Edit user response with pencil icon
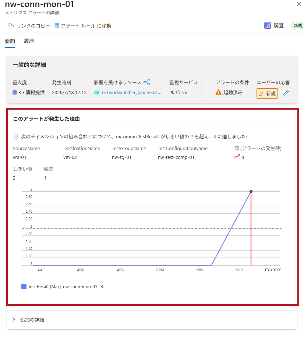 coord(286,93)
